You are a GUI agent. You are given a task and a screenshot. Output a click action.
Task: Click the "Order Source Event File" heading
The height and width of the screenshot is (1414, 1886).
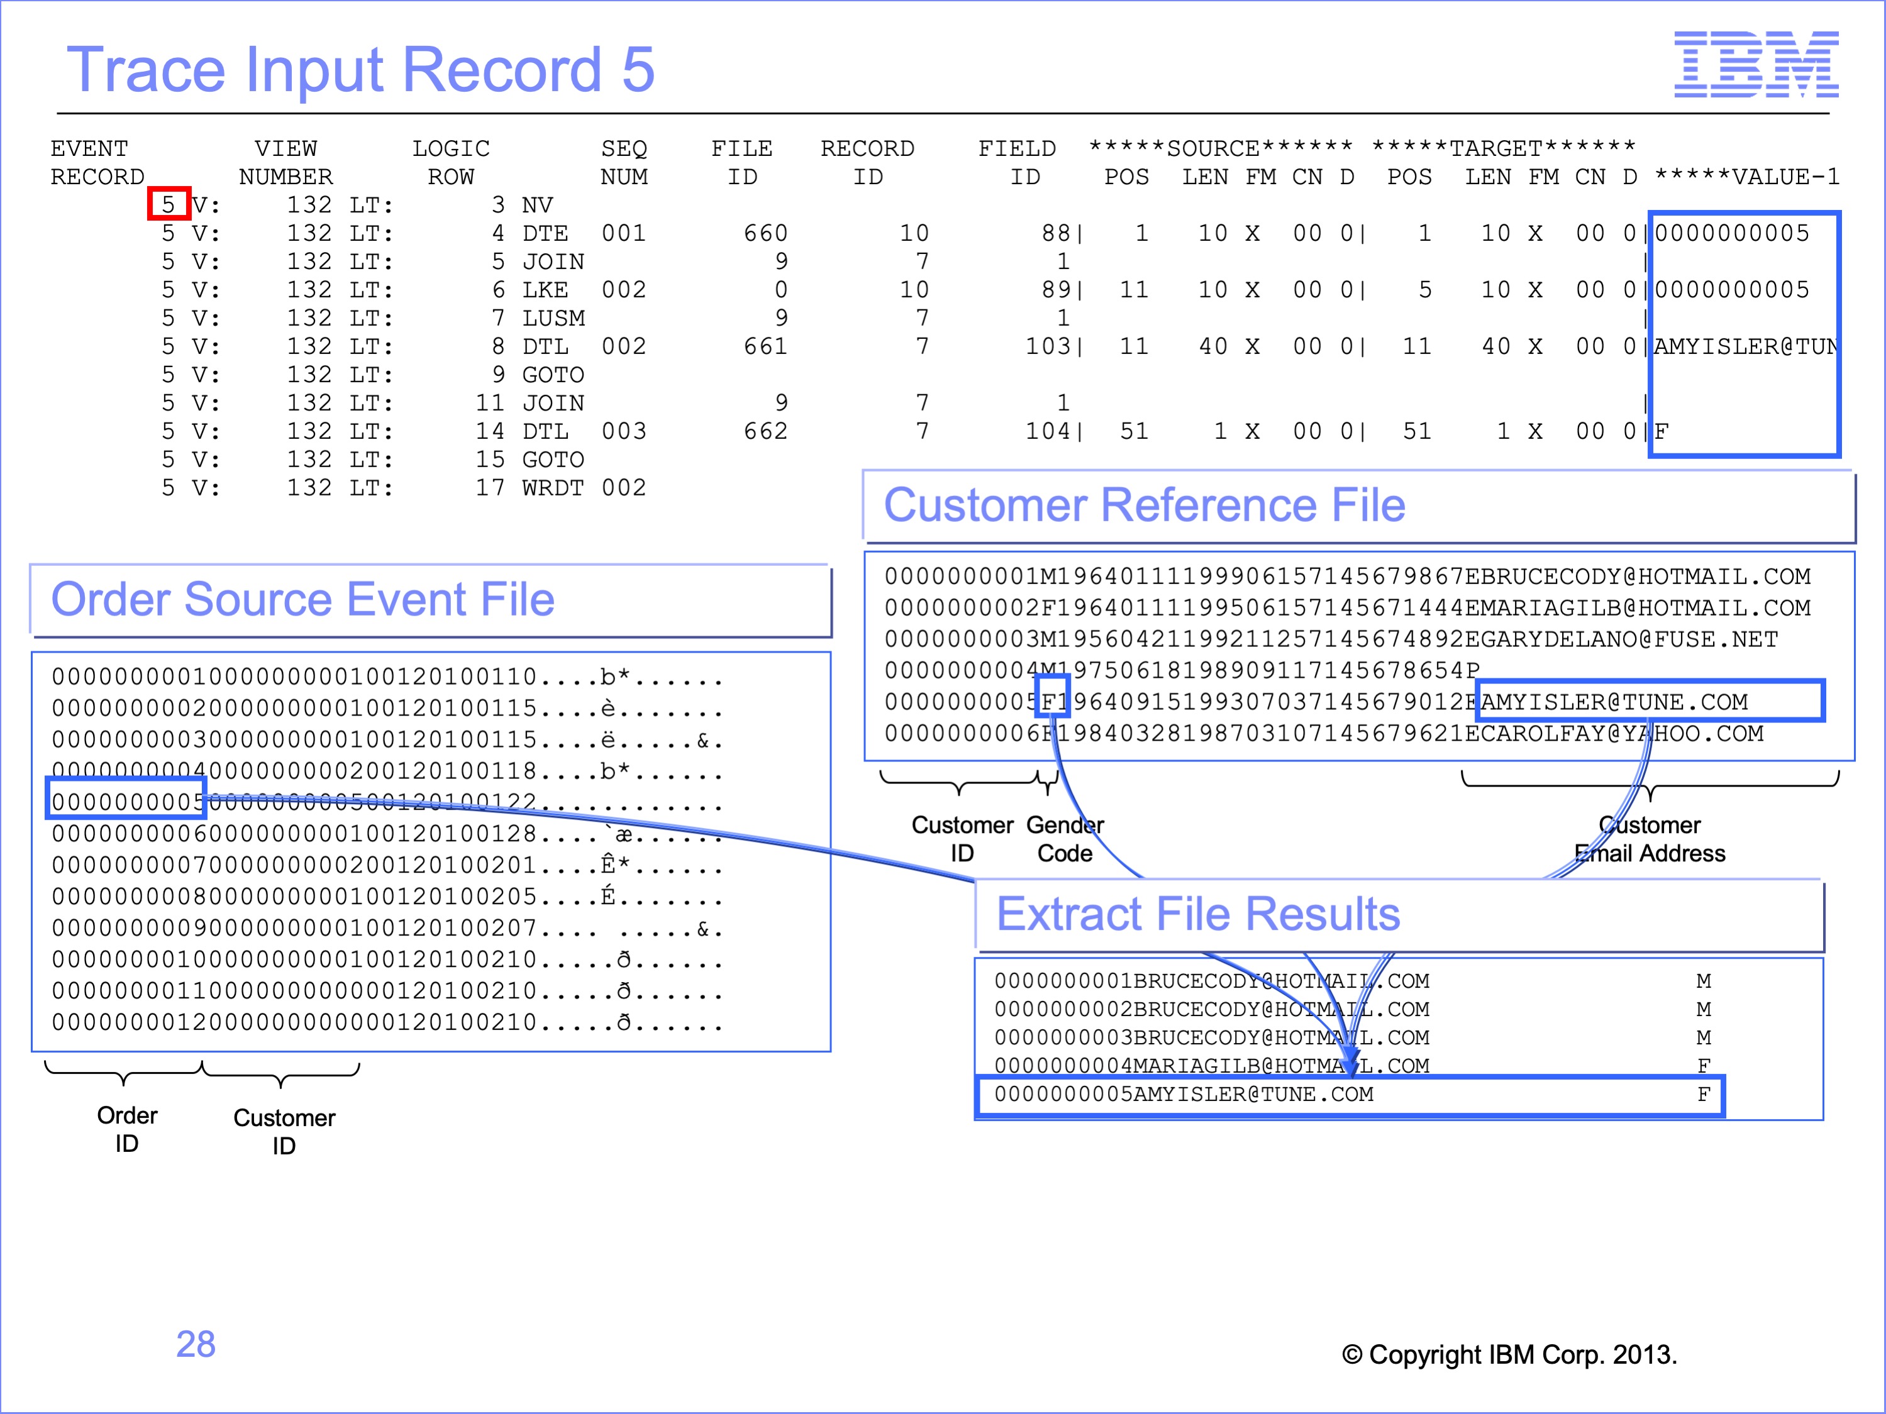pos(302,599)
